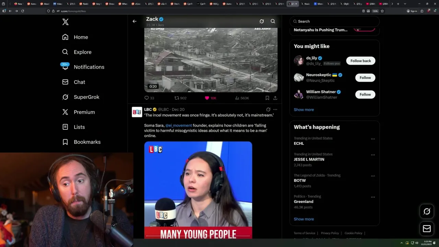
Task: Click the Grok icon on LBC post
Action: [268, 110]
